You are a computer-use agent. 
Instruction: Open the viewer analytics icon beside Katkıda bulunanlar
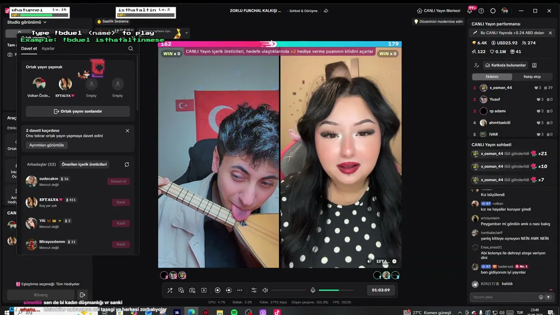coord(476,65)
